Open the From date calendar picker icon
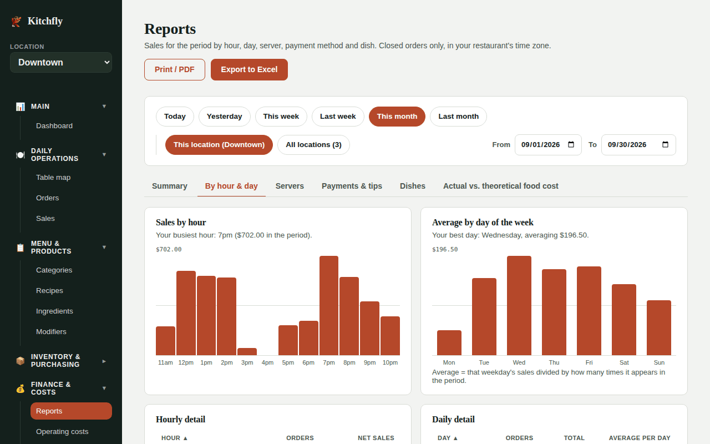 point(571,145)
